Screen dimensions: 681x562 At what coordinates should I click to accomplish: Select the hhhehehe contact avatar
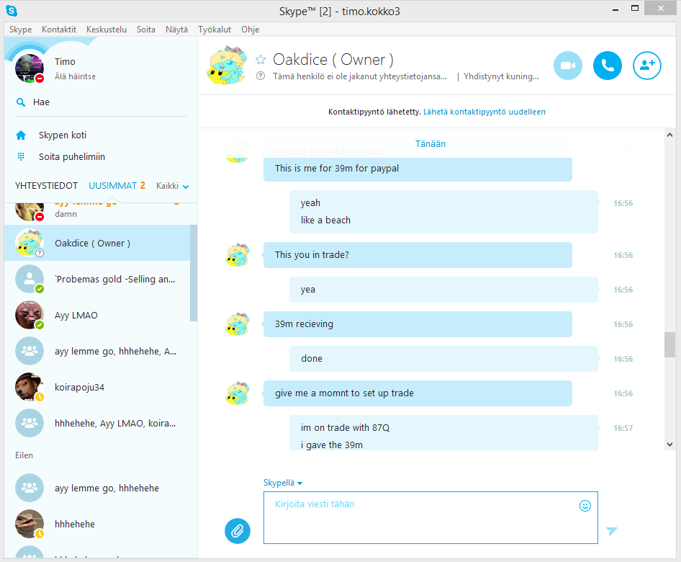(30, 524)
